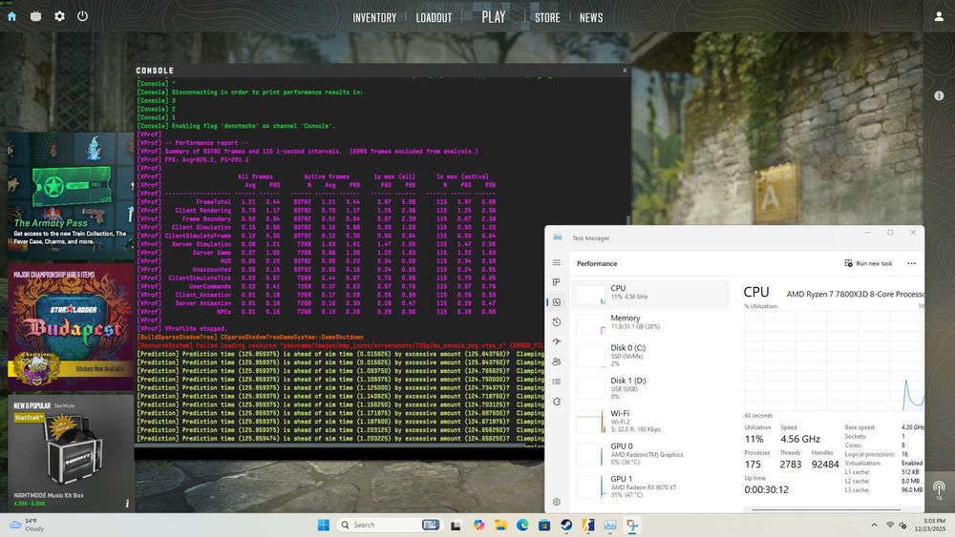
Task: Open CS2 settings gear icon
Action: [x=59, y=16]
